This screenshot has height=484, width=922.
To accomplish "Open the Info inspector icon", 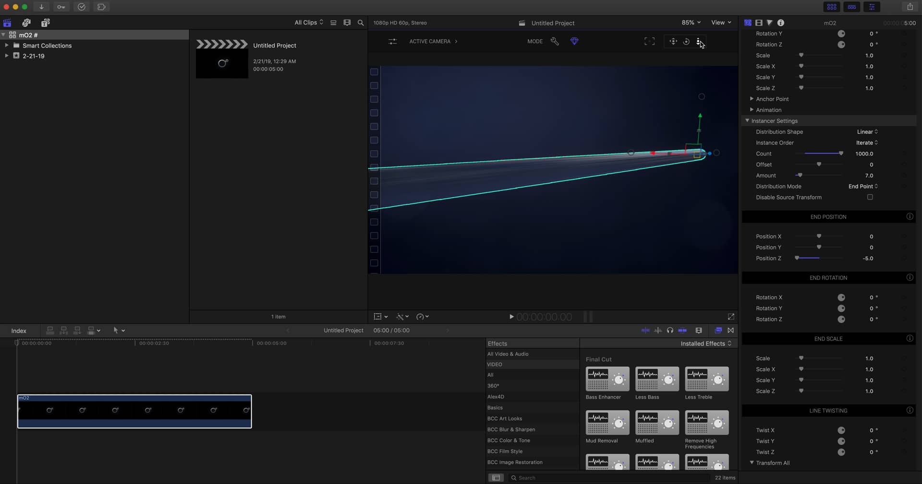I will pos(781,23).
